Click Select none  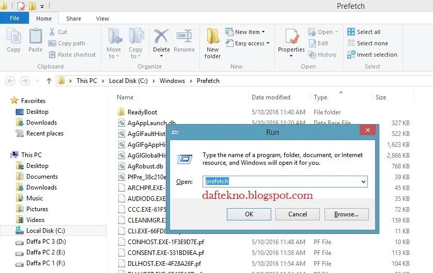point(367,43)
